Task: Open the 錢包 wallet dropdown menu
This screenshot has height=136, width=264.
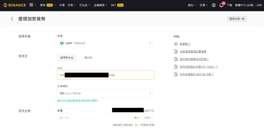Action: point(192,5)
